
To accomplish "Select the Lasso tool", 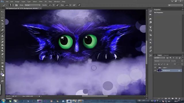I will 2,18.
